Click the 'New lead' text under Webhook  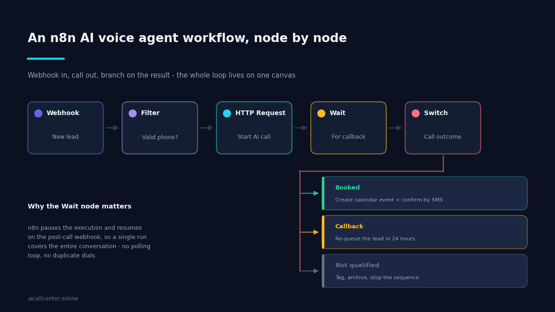pyautogui.click(x=65, y=137)
